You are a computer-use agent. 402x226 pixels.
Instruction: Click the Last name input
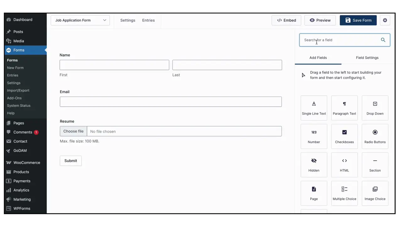pos(227,65)
